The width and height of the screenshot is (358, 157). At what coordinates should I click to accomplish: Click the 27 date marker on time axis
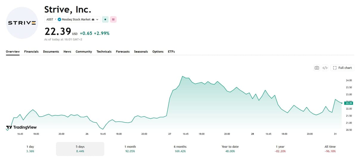pyautogui.click(x=170, y=134)
